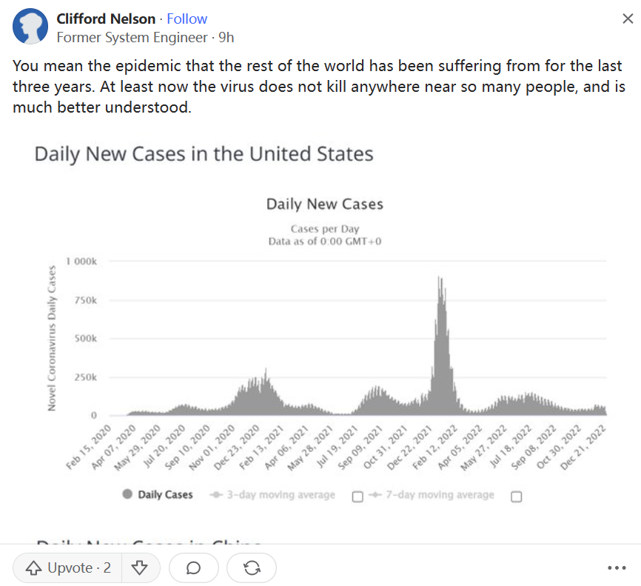Click the Feb 15, 2020 axis label
The width and height of the screenshot is (641, 586).
tap(90, 448)
